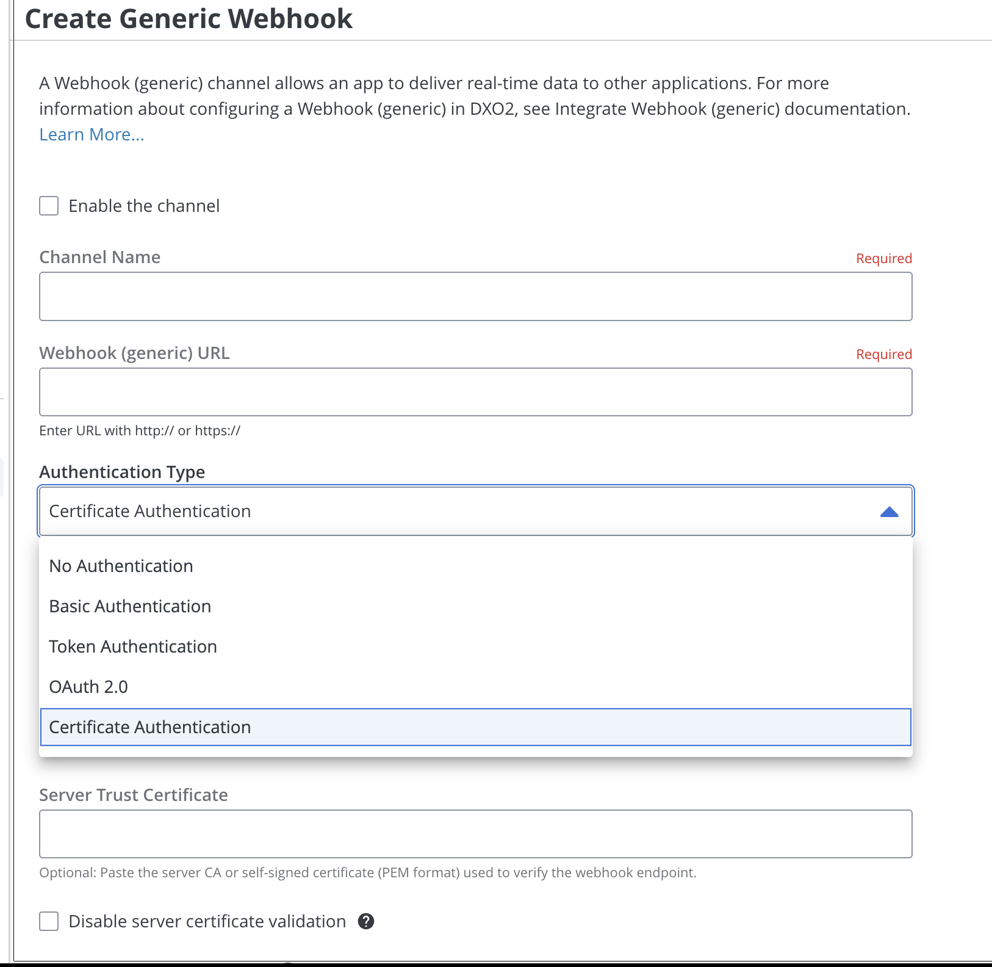Viewport: 992px width, 967px height.
Task: Click the Channel Name field label
Action: click(x=100, y=257)
